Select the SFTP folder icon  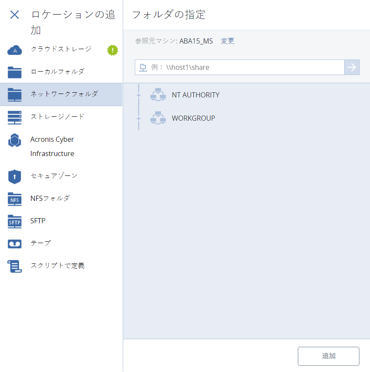coord(15,222)
